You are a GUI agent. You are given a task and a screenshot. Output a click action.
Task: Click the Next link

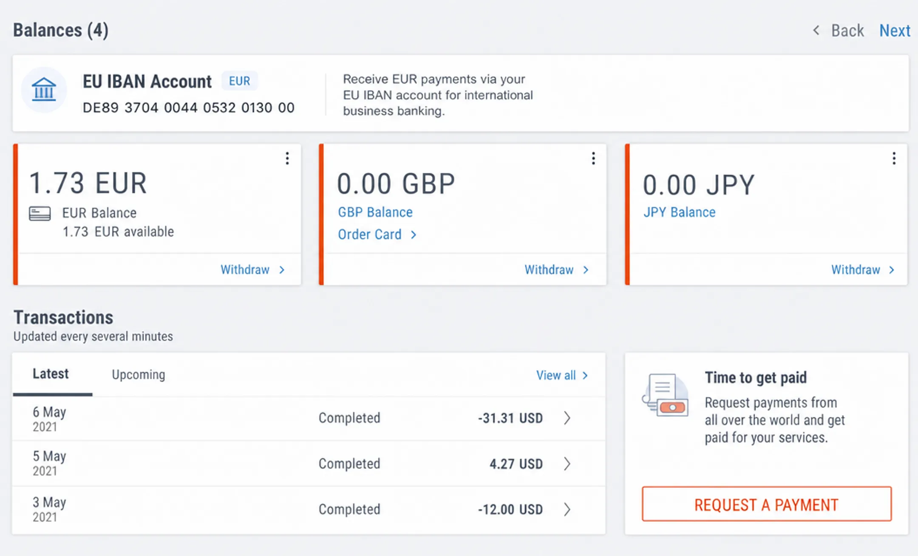(x=895, y=31)
